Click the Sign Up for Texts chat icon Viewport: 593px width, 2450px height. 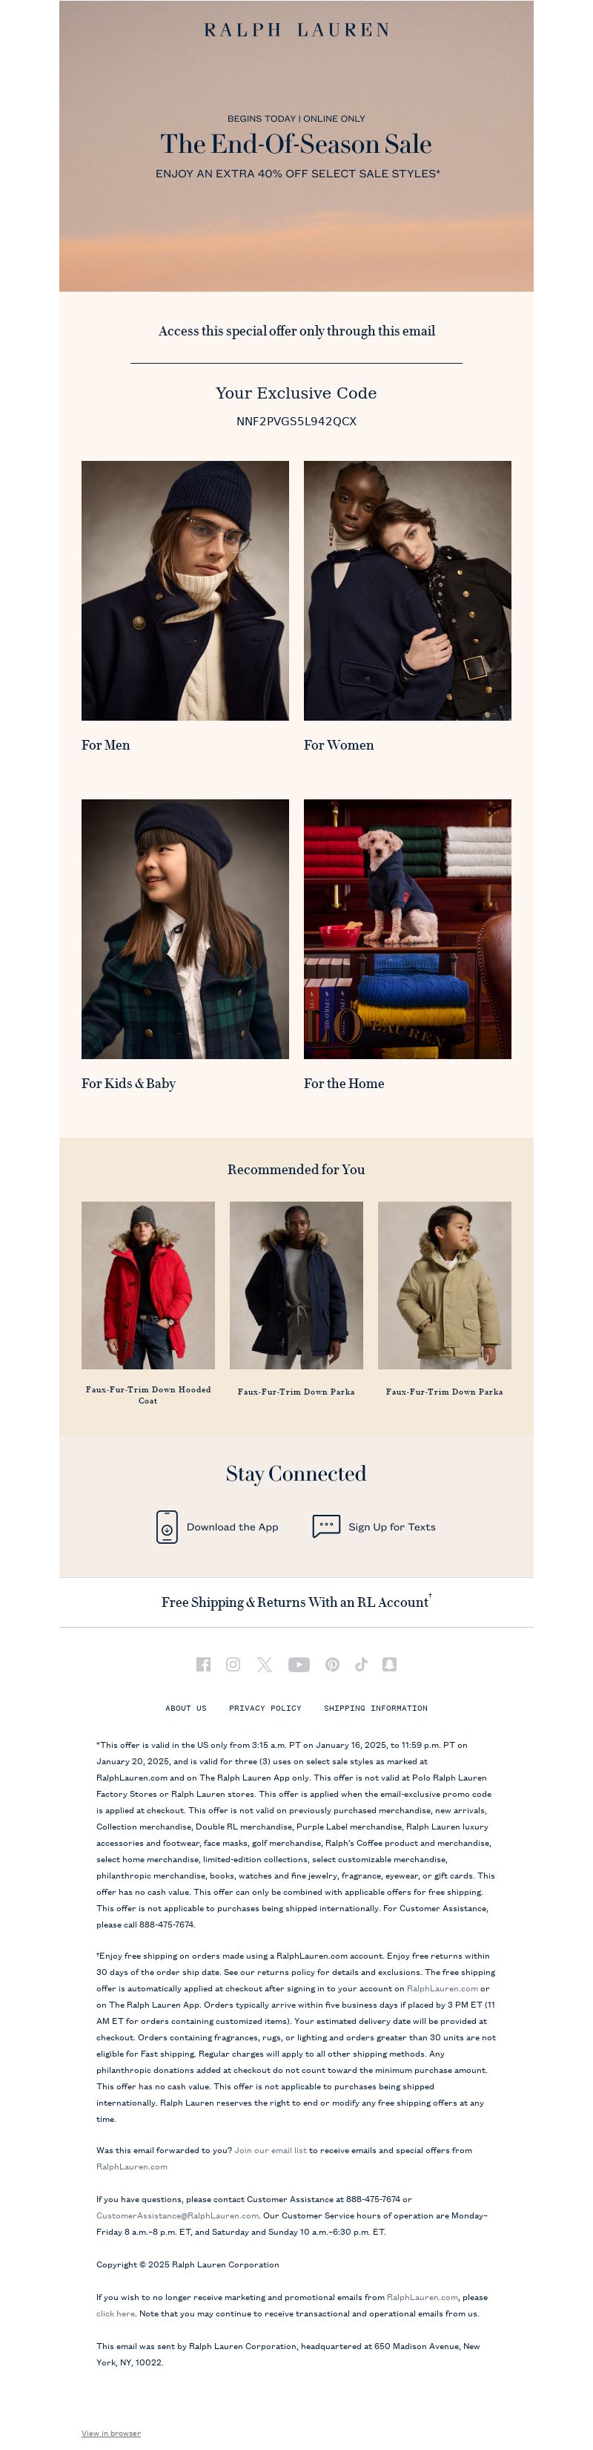click(x=326, y=1527)
